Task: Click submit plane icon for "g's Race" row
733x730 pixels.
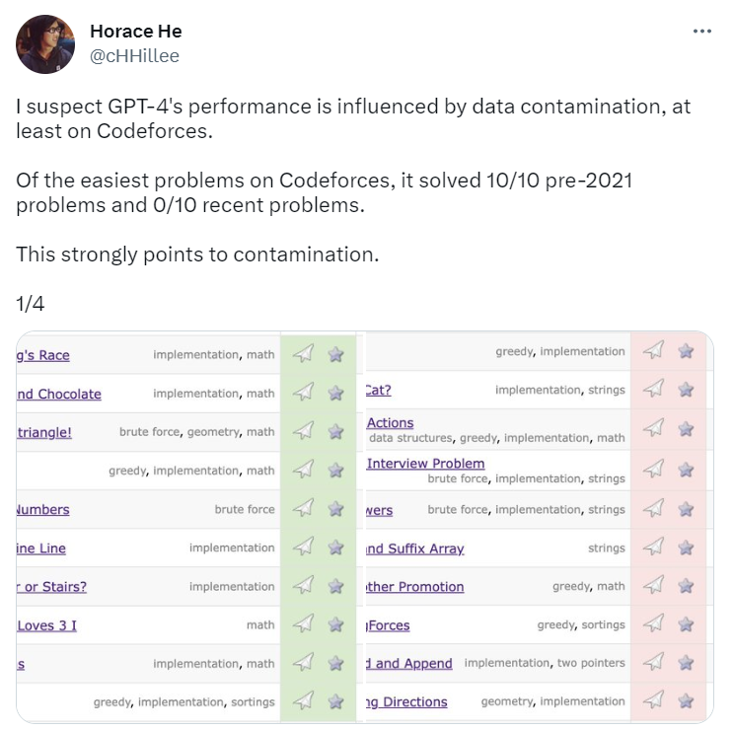Action: pos(305,355)
